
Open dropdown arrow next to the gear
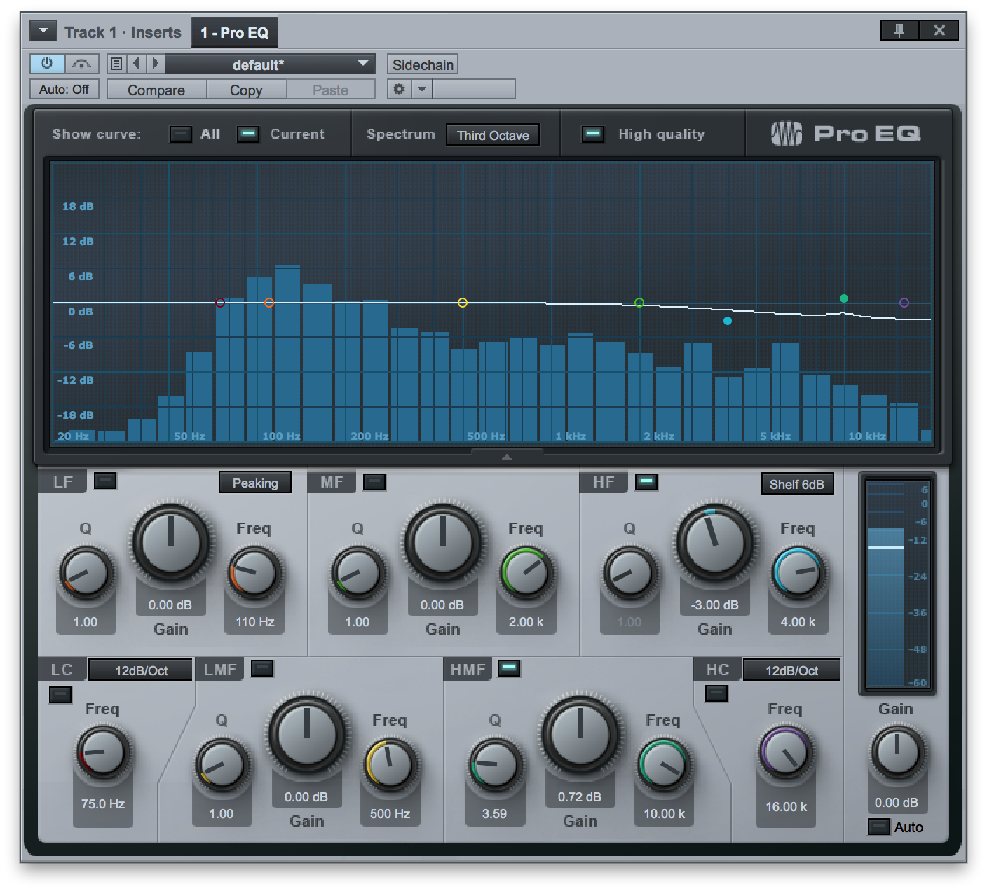422,89
